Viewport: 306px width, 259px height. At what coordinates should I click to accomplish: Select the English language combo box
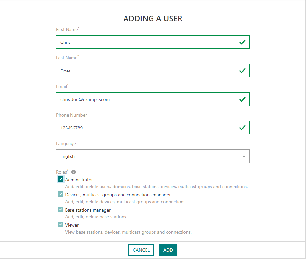coord(148,156)
